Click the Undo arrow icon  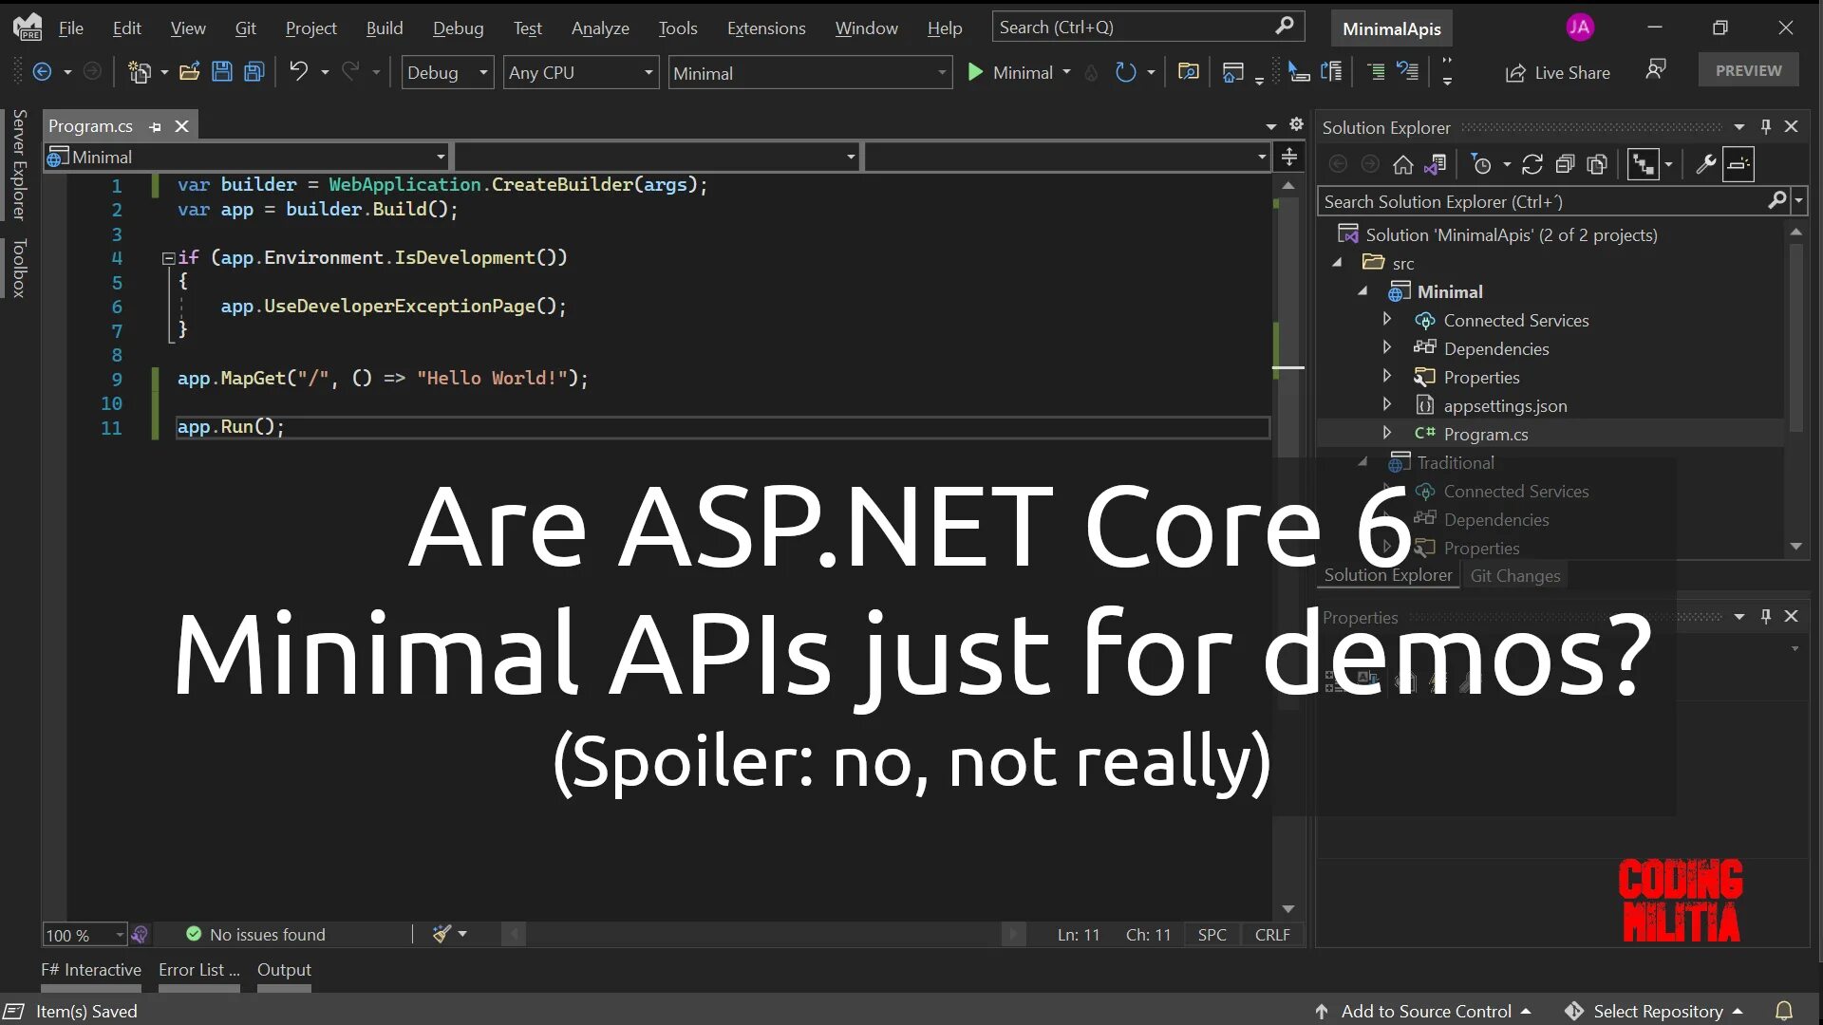[298, 71]
